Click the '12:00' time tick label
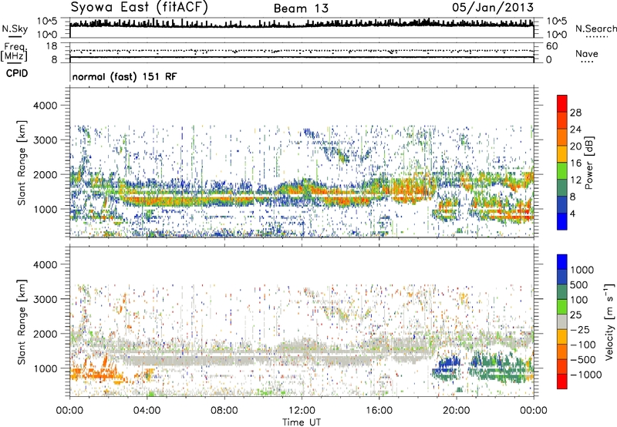The height and width of the screenshot is (427, 617). pyautogui.click(x=302, y=411)
